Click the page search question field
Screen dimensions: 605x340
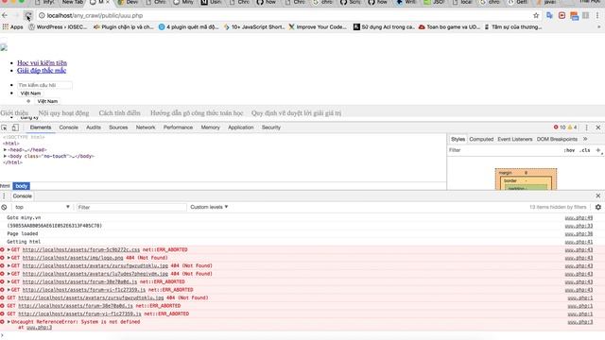pyautogui.click(x=44, y=85)
